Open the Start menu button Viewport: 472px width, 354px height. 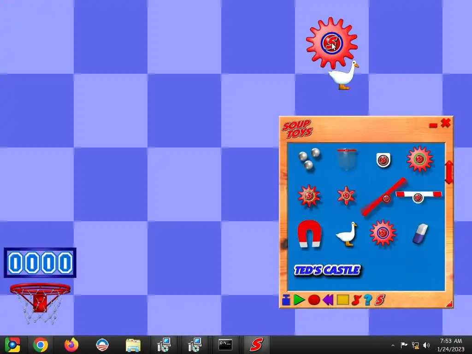tap(12, 345)
